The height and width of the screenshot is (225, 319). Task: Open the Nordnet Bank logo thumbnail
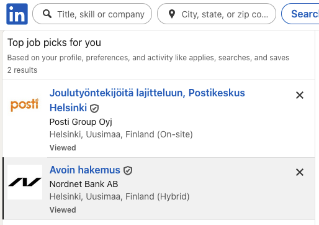click(25, 182)
